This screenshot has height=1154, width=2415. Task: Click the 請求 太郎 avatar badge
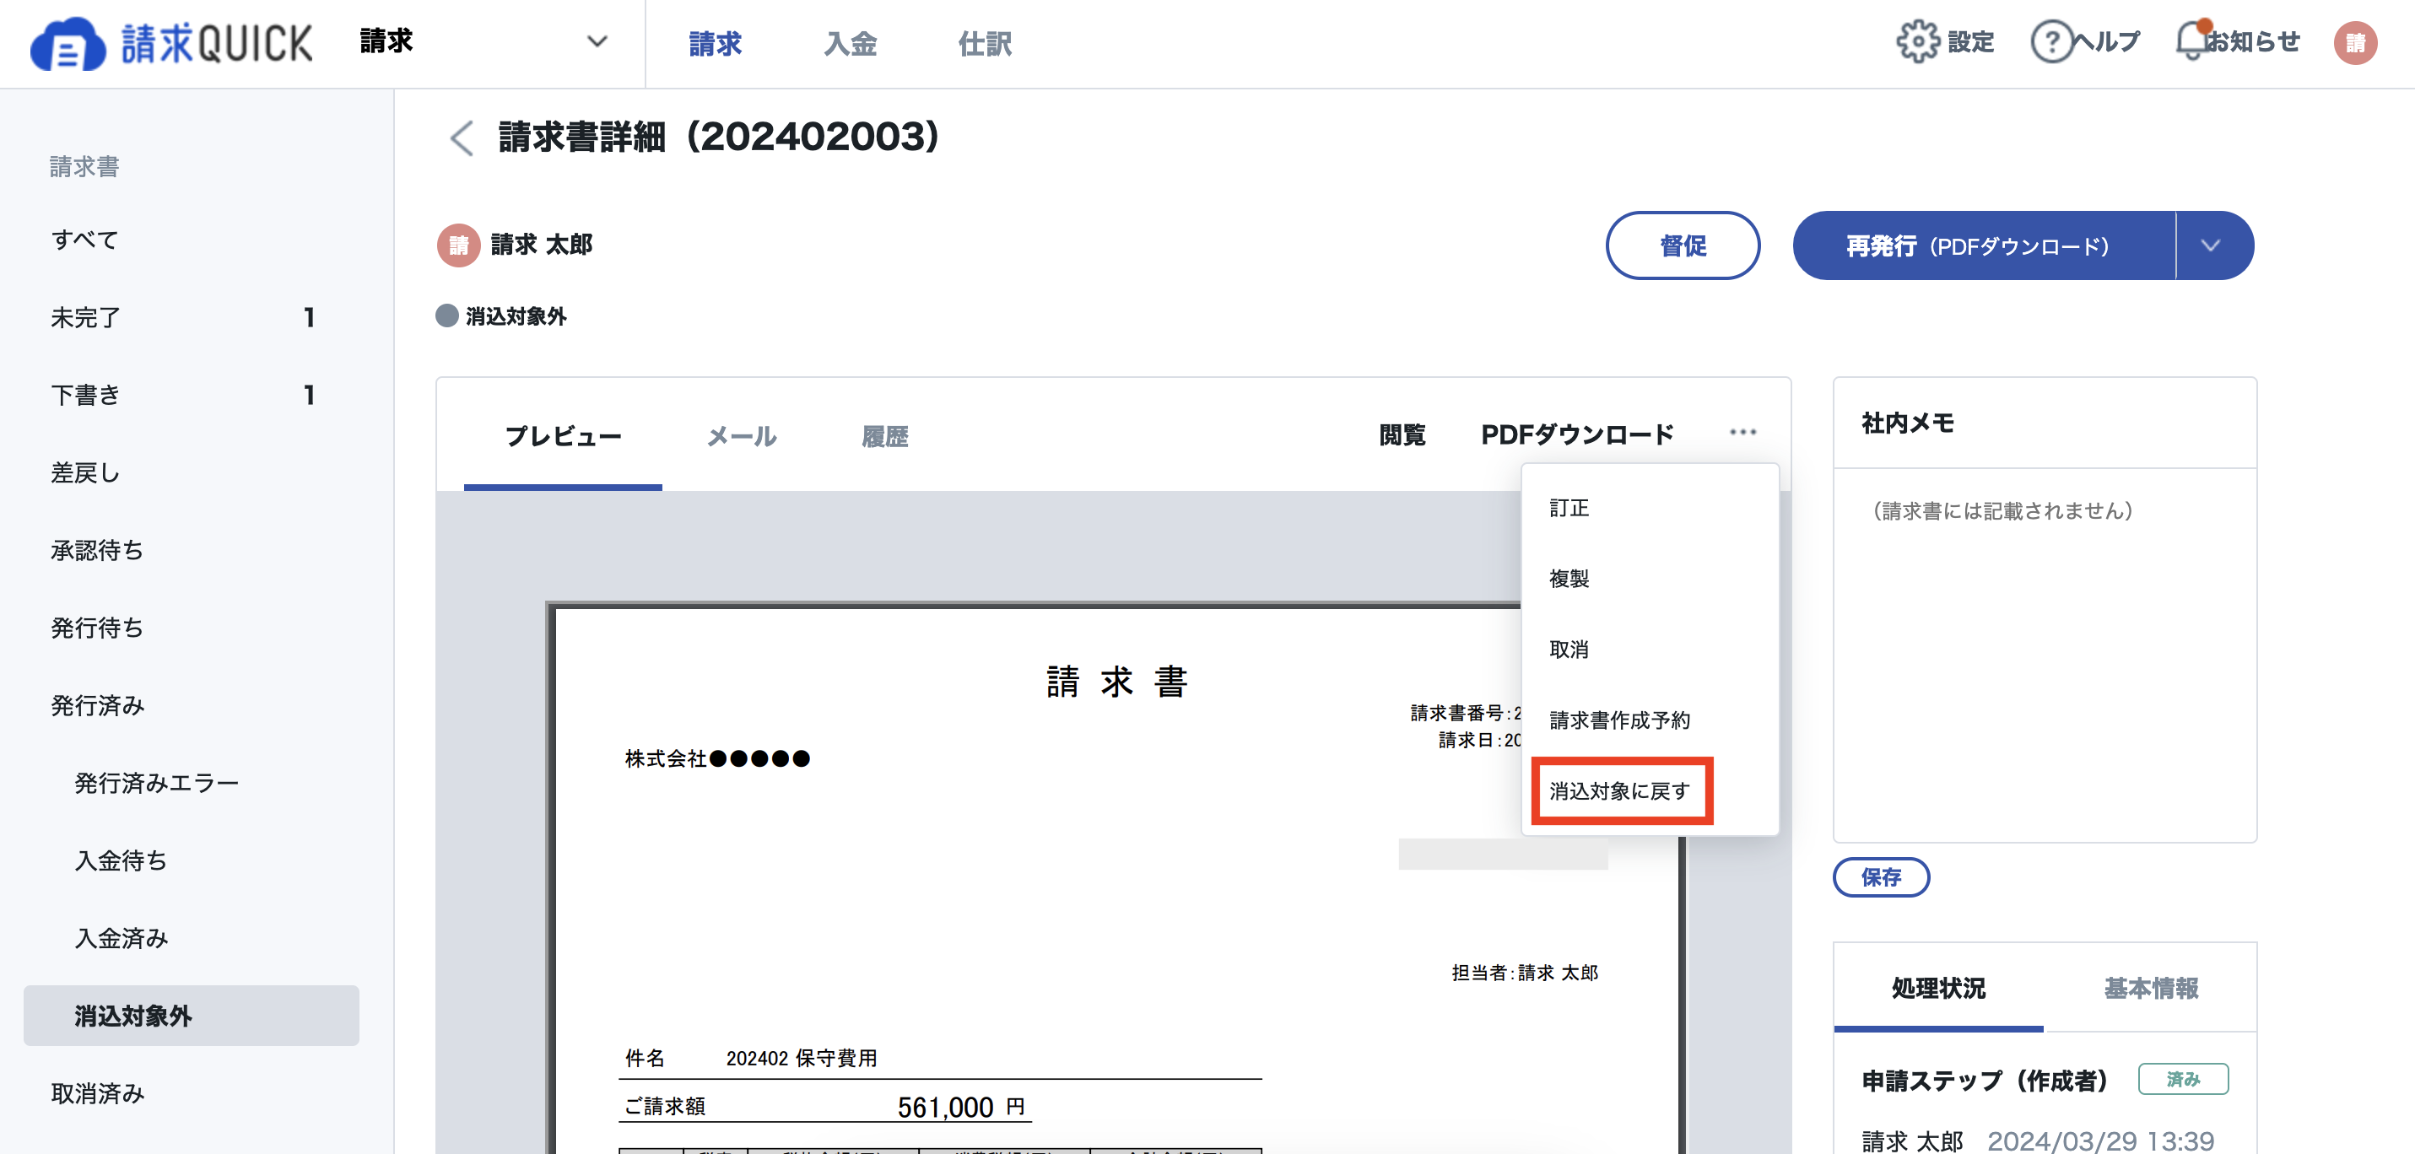pyautogui.click(x=458, y=244)
